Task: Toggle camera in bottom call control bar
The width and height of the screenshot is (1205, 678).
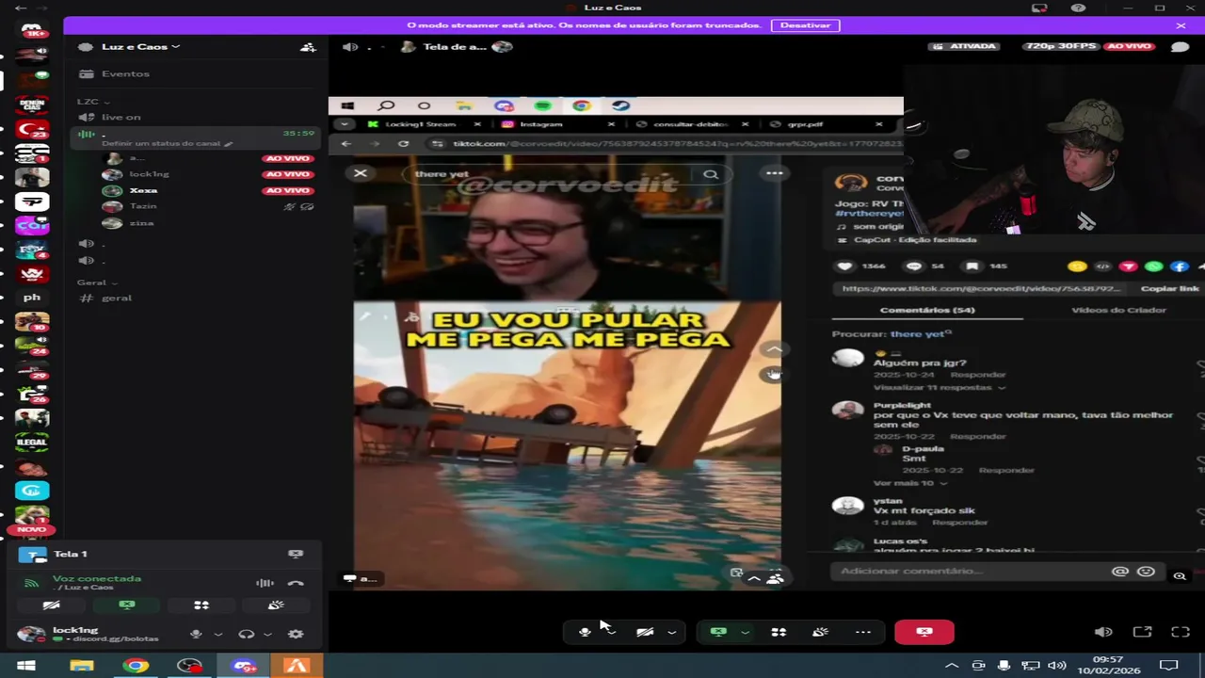Action: click(x=645, y=632)
